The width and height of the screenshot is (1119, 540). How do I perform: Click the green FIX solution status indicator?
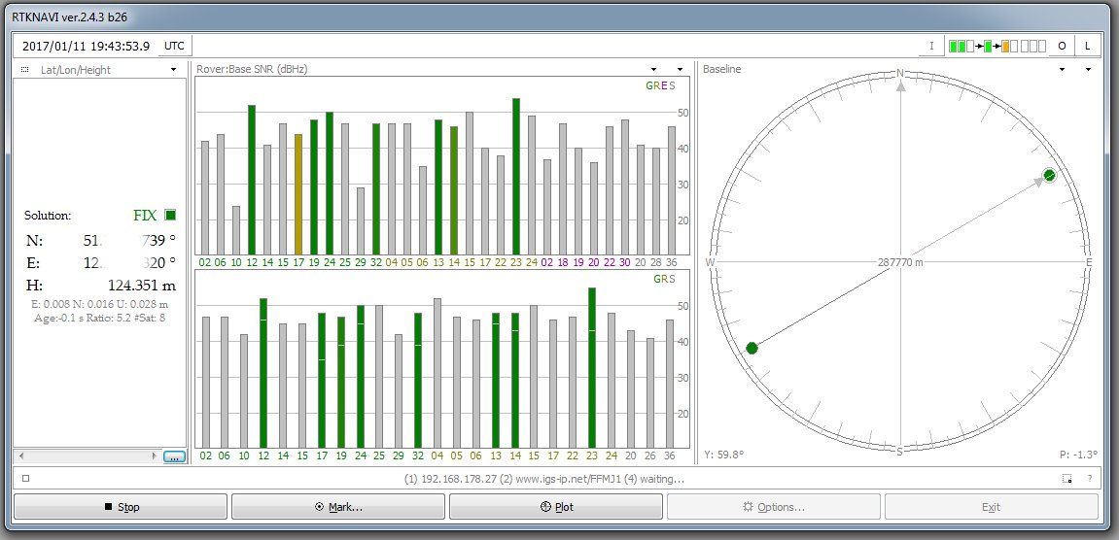point(170,215)
